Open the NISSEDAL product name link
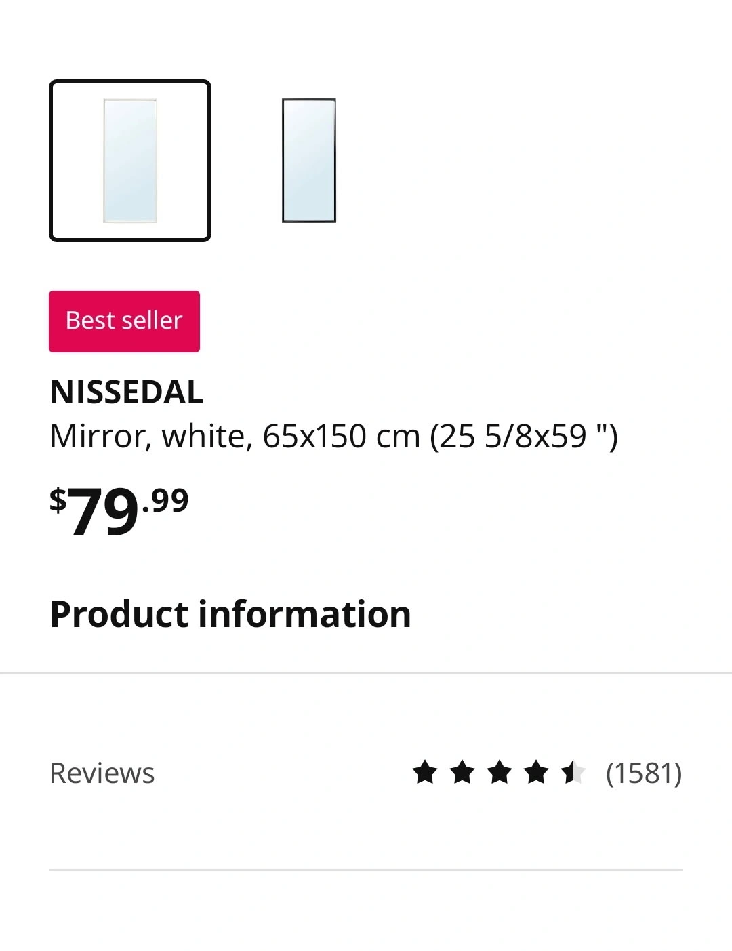The image size is (732, 951). [127, 392]
